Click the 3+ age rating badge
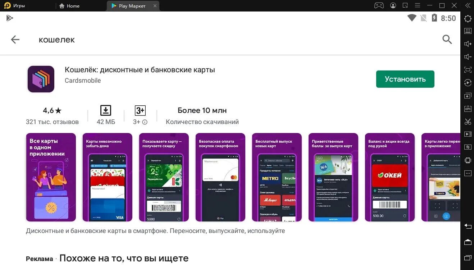This screenshot has width=474, height=270. (x=140, y=110)
